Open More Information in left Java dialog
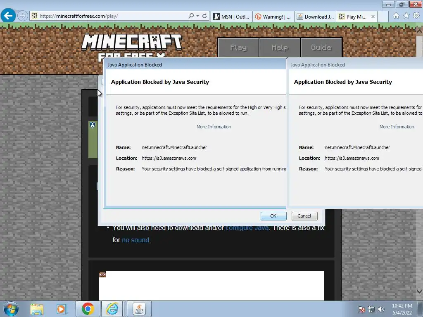This screenshot has height=317, width=423. point(214,127)
